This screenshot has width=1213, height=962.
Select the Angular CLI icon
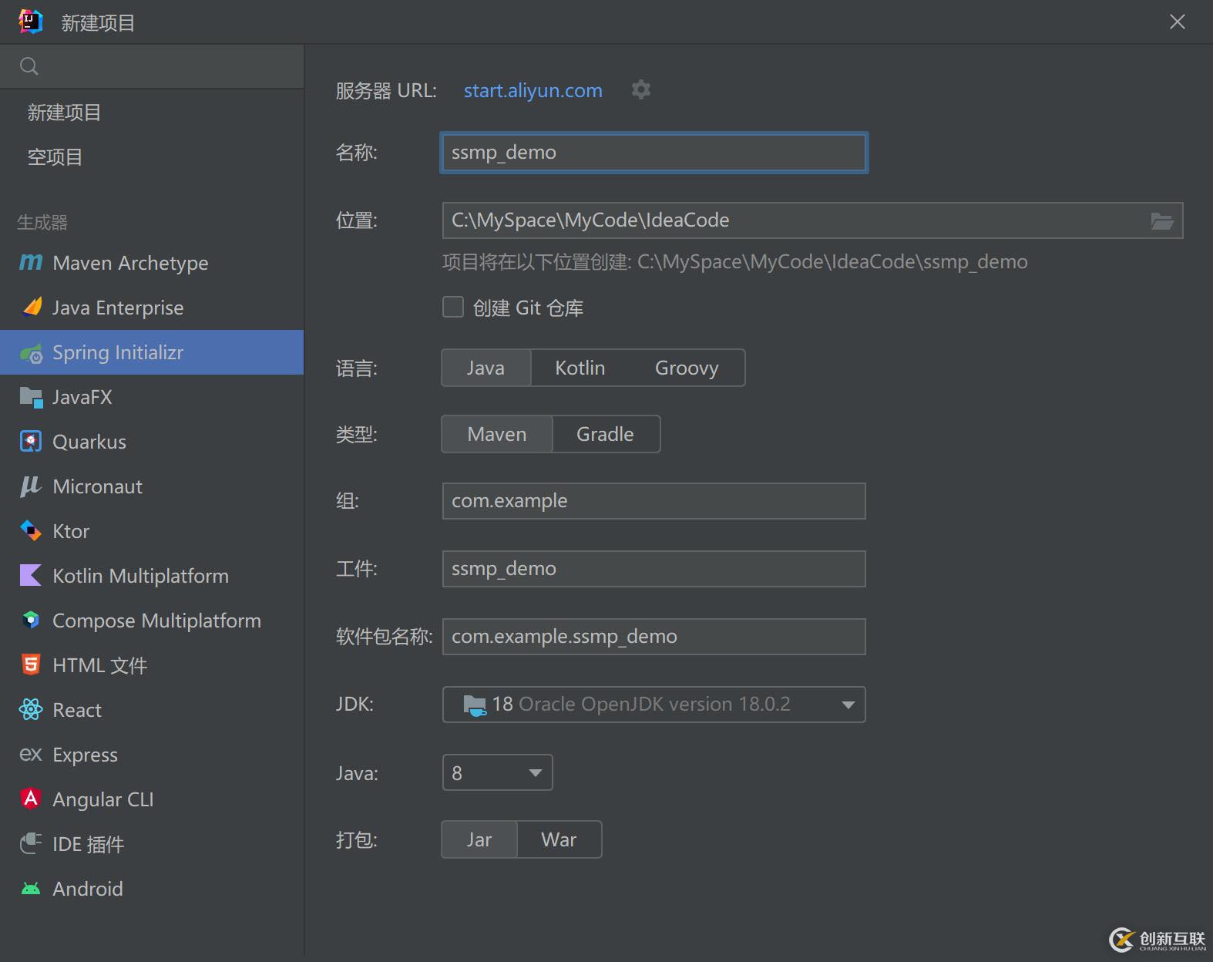click(31, 799)
